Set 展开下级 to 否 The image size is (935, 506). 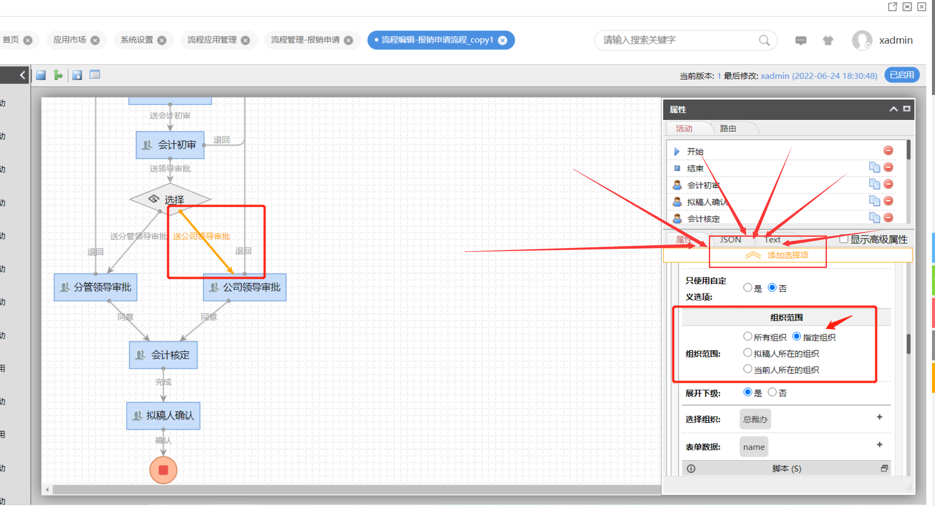click(x=772, y=392)
